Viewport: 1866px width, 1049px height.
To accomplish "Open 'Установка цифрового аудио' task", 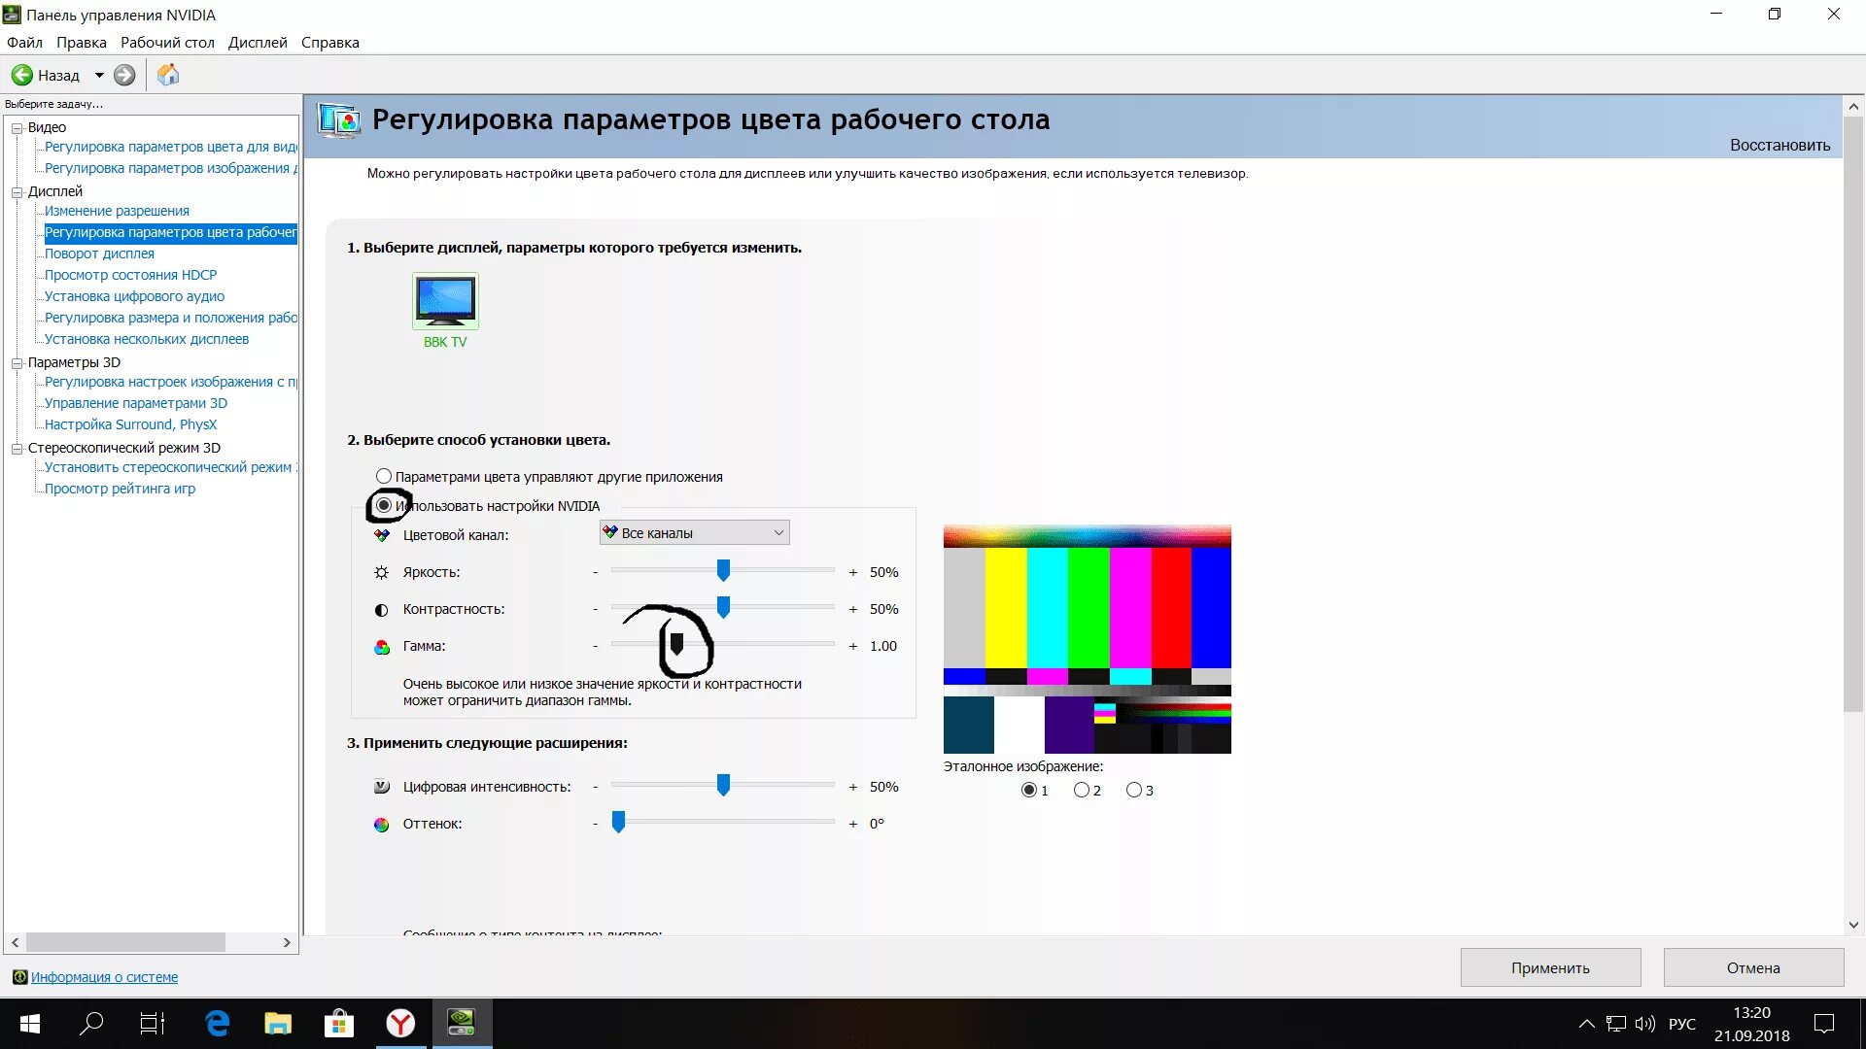I will [134, 296].
